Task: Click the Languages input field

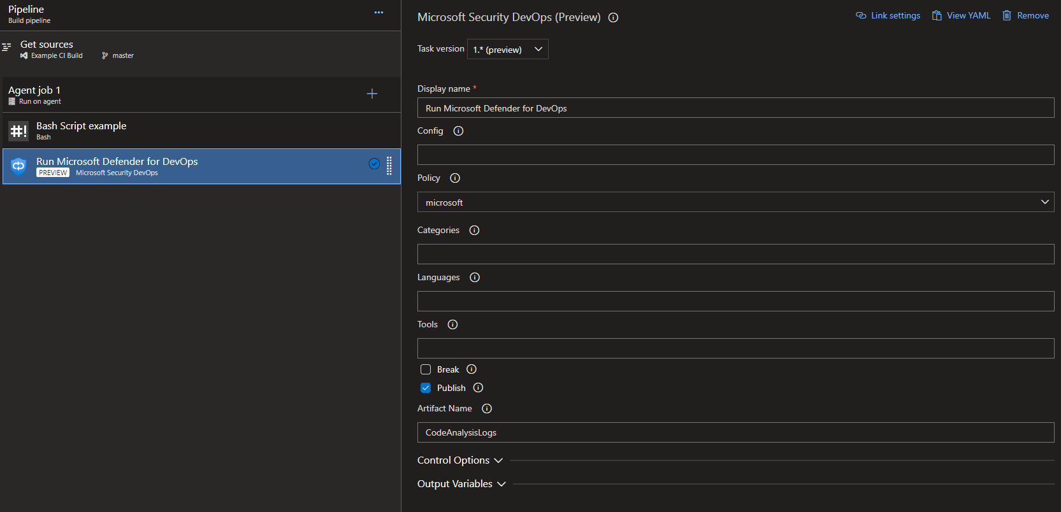Action: tap(735, 301)
